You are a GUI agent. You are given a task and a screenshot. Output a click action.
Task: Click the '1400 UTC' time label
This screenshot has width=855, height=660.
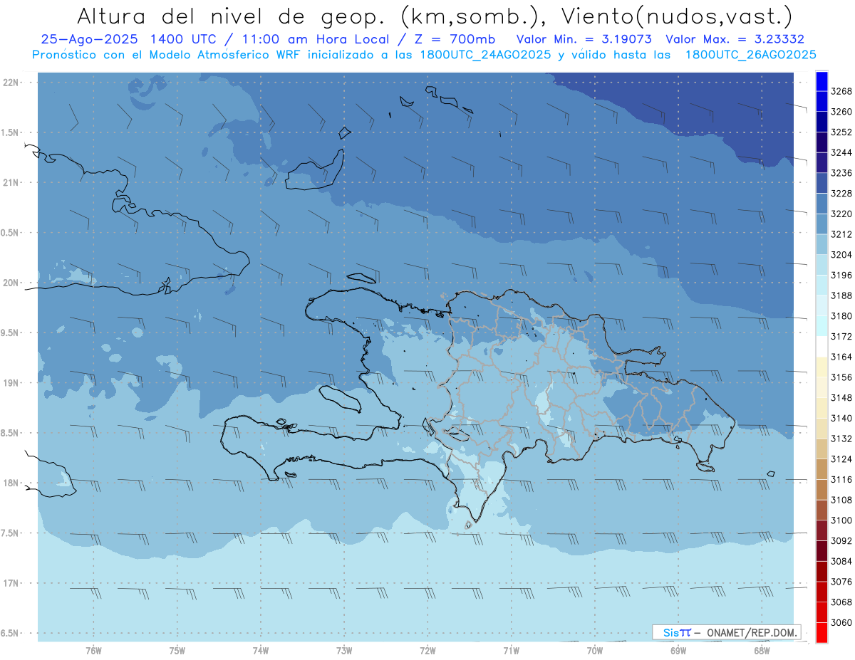pos(185,39)
